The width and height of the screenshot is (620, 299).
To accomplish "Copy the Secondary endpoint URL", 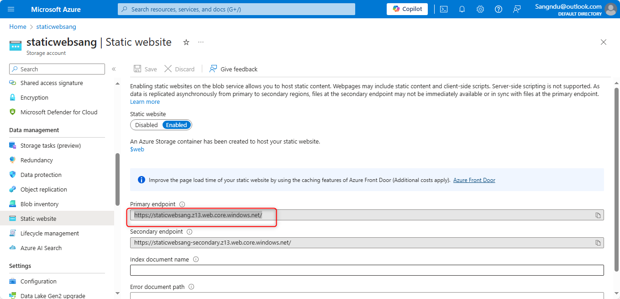I will click(x=598, y=243).
